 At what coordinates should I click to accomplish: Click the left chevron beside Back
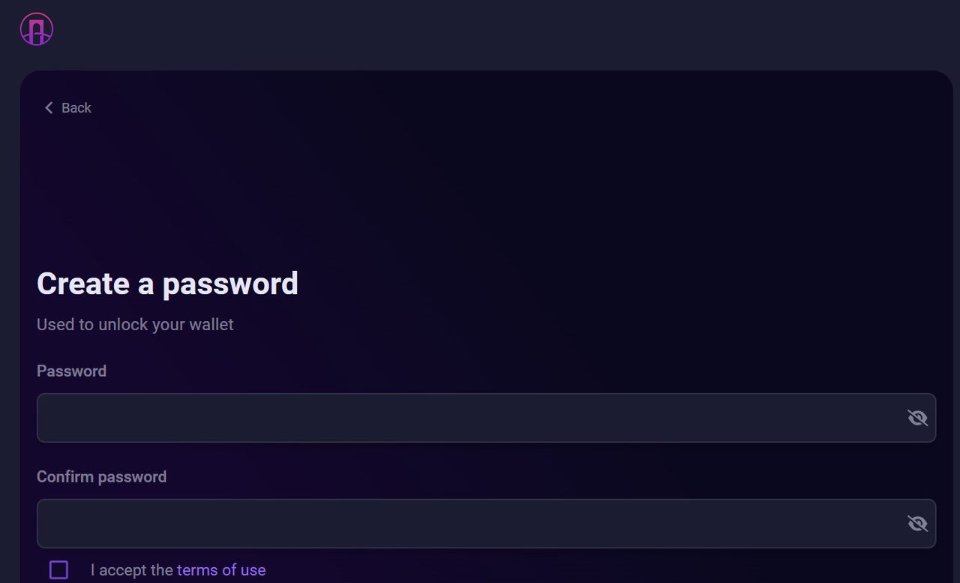[x=49, y=108]
